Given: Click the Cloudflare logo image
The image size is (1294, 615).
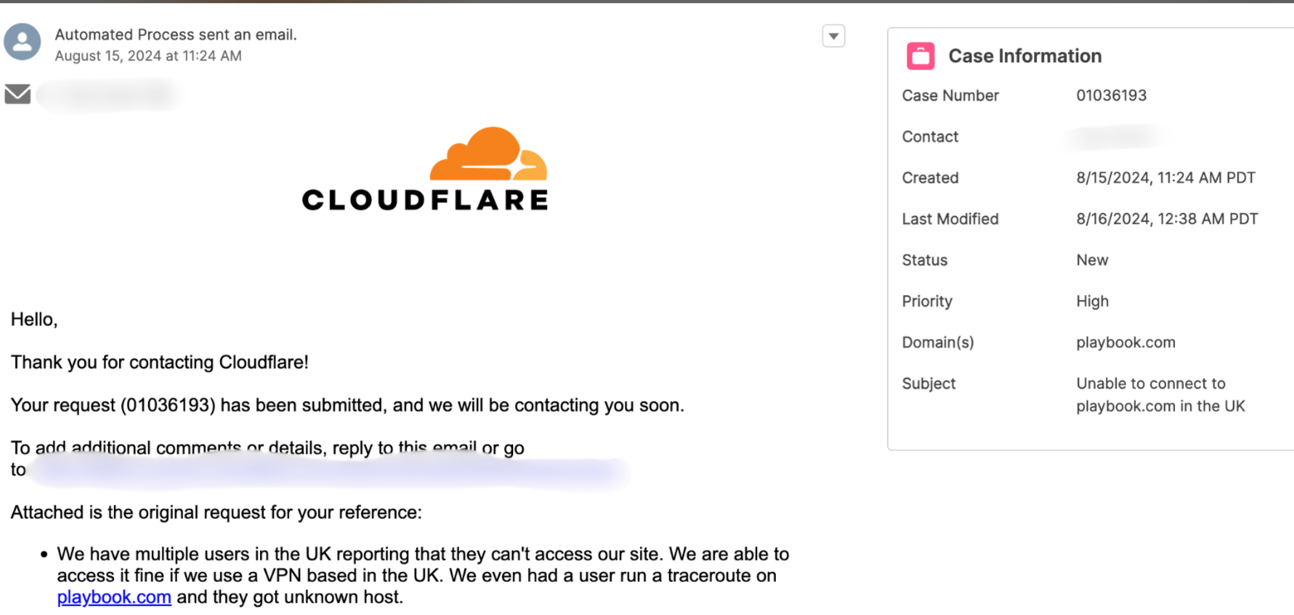Looking at the screenshot, I should 425,169.
